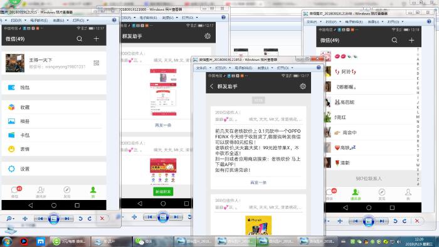Click 电子邮件(E) in right viewer window
This screenshot has height=247, width=439.
point(354,22)
